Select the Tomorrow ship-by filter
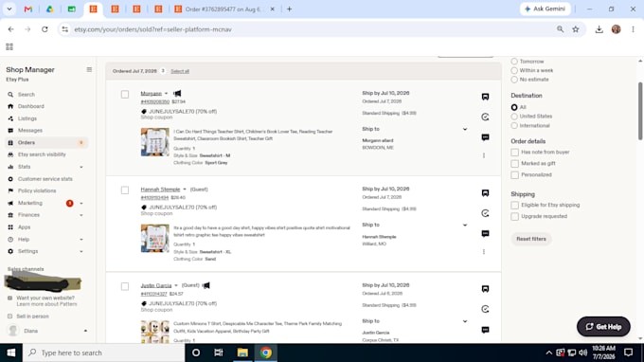The width and height of the screenshot is (644, 362). pyautogui.click(x=514, y=62)
